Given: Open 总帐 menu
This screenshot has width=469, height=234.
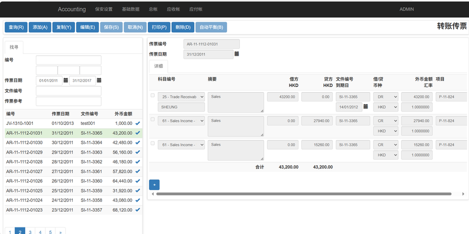Looking at the screenshot, I should [x=153, y=9].
